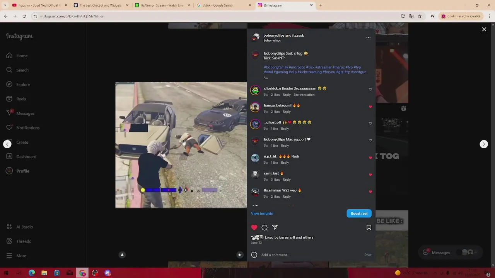Viewport: 495px width, 278px height.
Task: Like the clipskick.n comment
Action: click(x=370, y=90)
